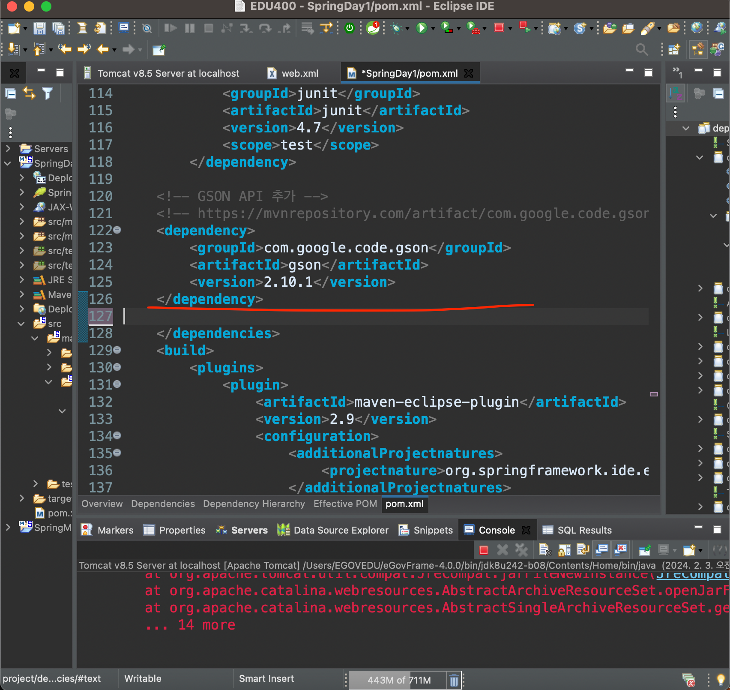Click the Next Annotation down-arrow icon

coord(14,50)
